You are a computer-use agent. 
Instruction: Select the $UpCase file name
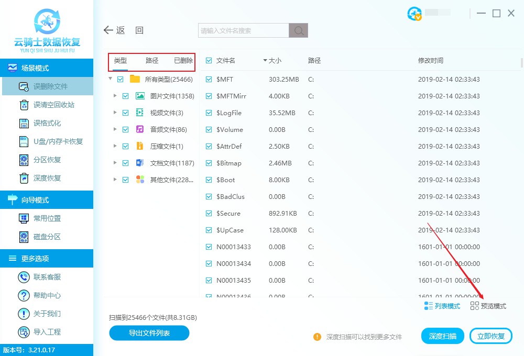pos(230,230)
